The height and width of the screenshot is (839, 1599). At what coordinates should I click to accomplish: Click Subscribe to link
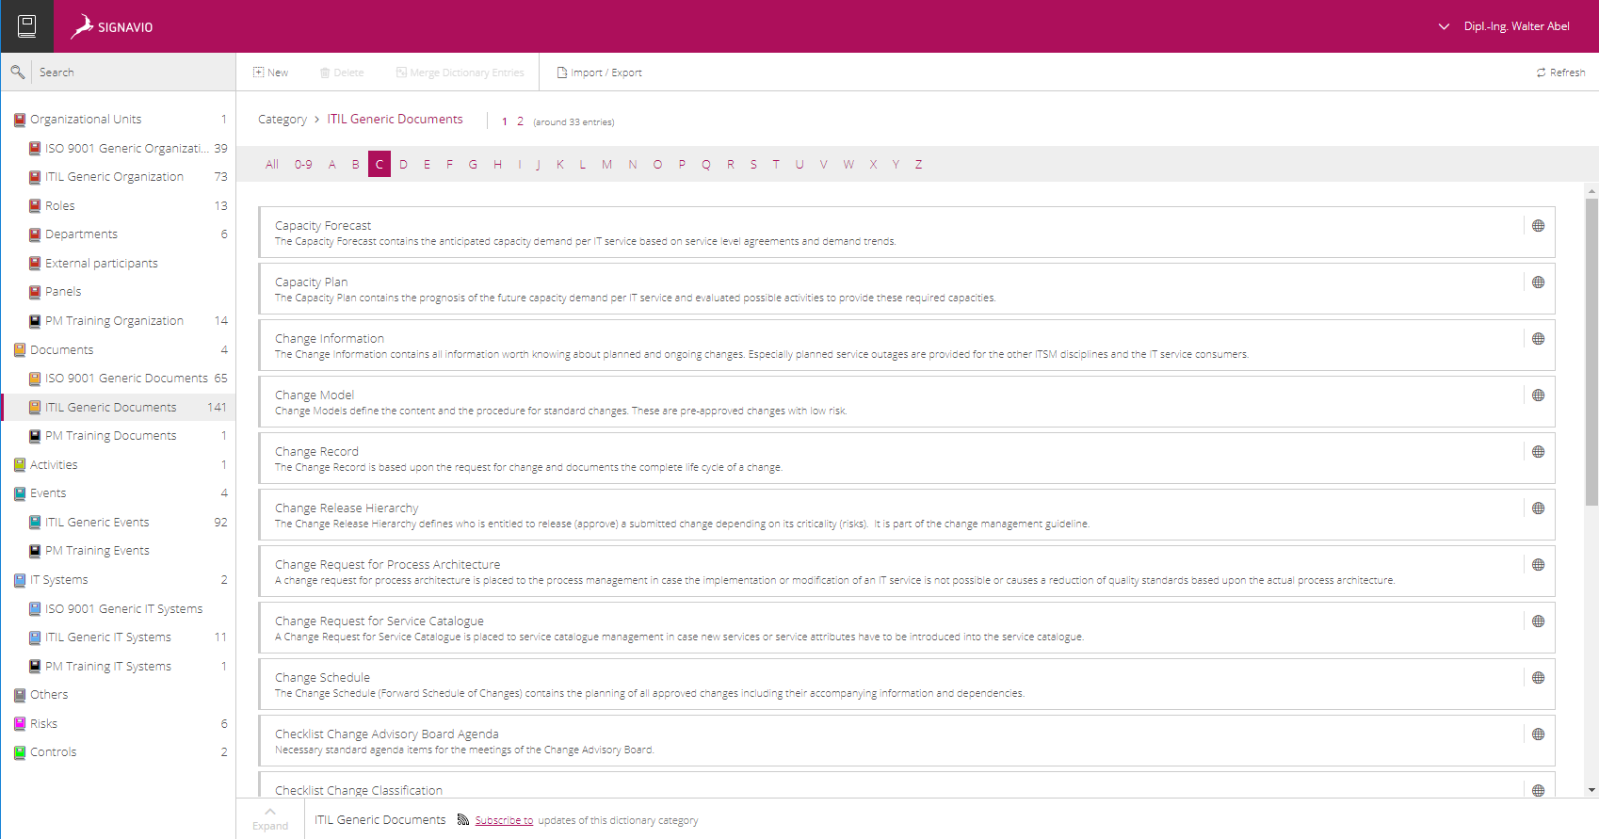click(504, 820)
